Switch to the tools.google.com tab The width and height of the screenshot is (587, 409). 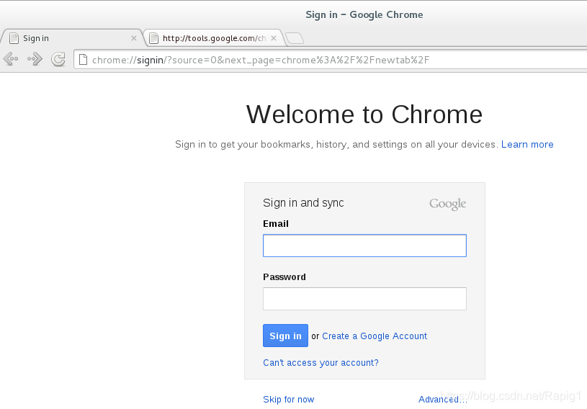click(x=214, y=37)
